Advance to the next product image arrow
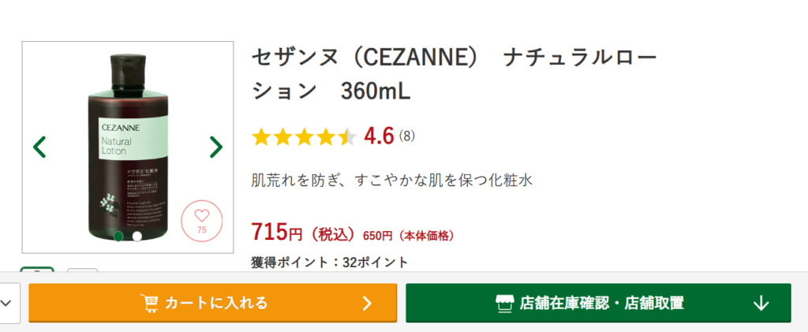Viewport: 808px width, 332px height. [215, 147]
